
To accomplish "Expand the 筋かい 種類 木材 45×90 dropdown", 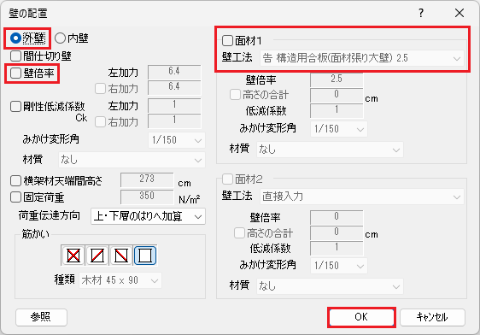I will pyautogui.click(x=120, y=280).
